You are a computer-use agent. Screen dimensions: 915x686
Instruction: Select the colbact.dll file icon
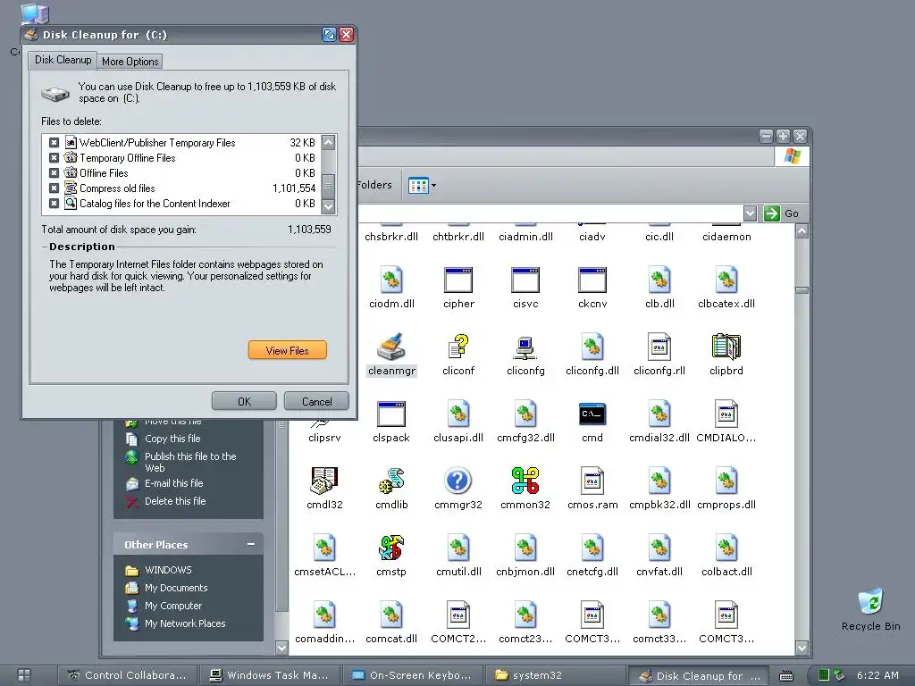click(726, 548)
